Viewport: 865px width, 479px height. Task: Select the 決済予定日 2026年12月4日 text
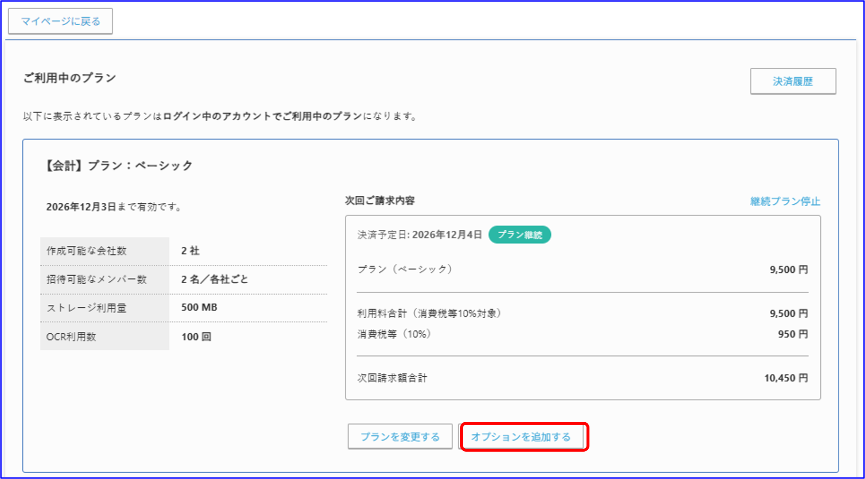419,235
